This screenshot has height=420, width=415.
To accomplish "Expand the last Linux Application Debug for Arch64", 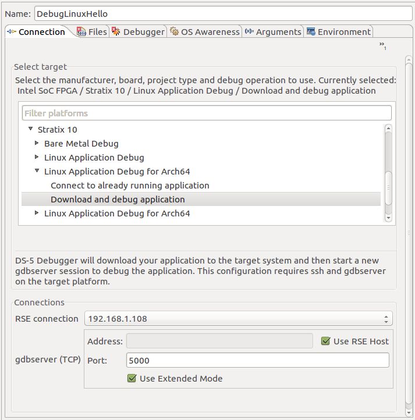I will tap(37, 213).
